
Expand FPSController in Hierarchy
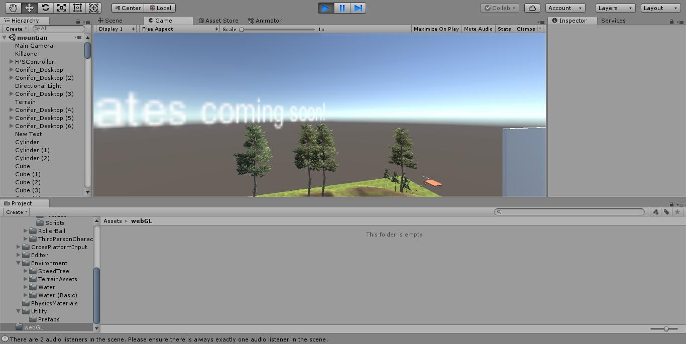[11, 62]
